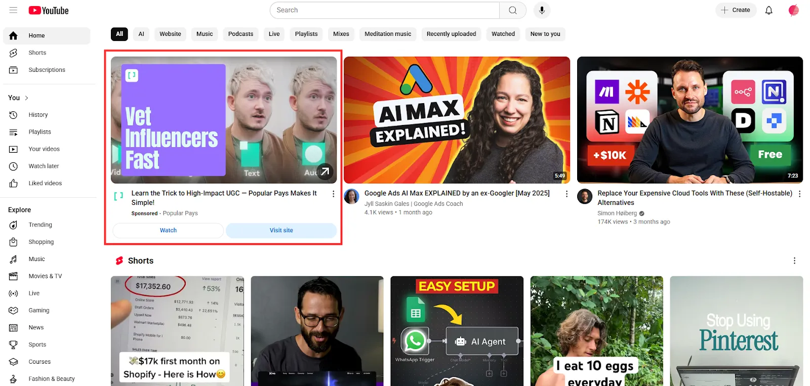Select the Podcasts filter chip
810x386 pixels.
(x=240, y=34)
